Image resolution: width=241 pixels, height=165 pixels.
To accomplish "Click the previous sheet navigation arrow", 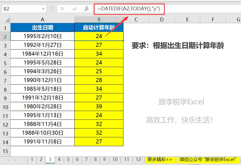I will click(x=9, y=160).
